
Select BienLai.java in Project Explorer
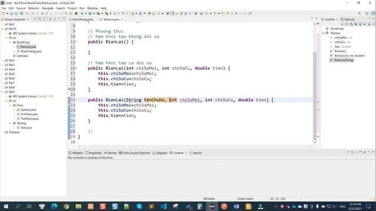click(x=28, y=47)
